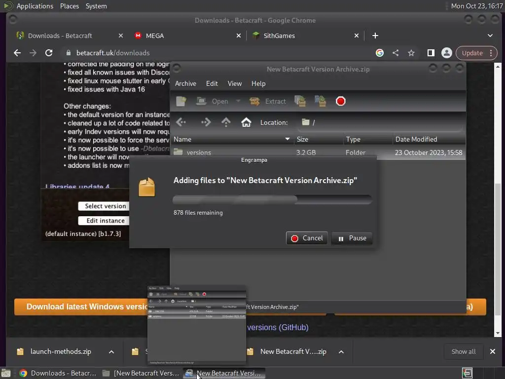This screenshot has height=379, width=505.
Task: Open the Edit menu in Engrampa
Action: pyautogui.click(x=212, y=83)
